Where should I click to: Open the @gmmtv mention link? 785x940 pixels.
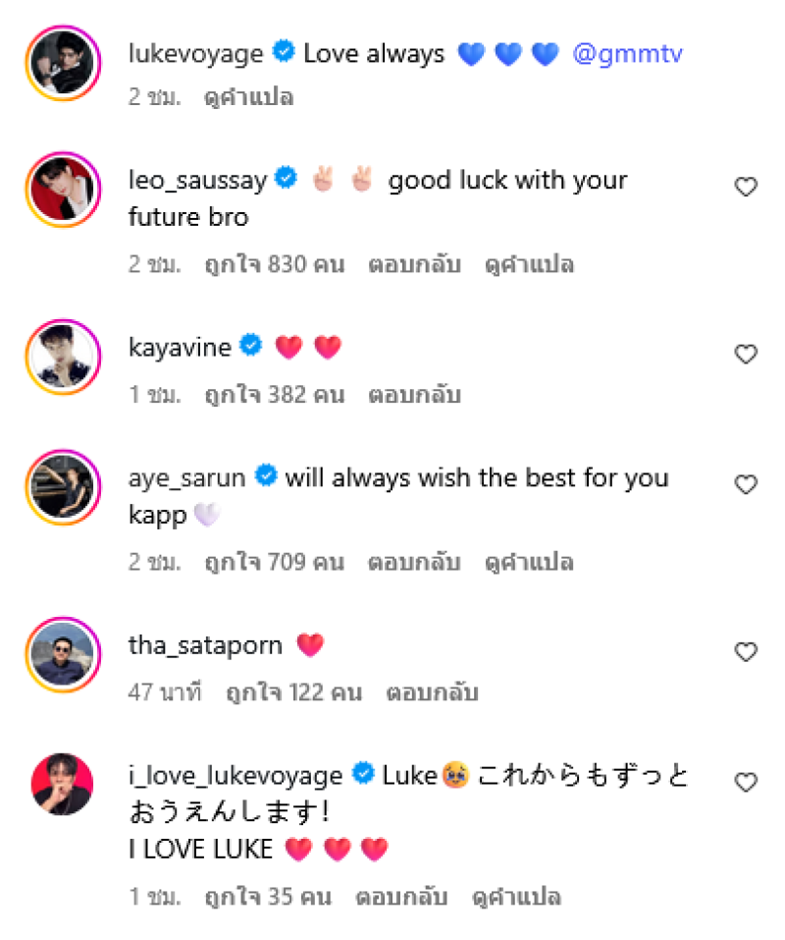pyautogui.click(x=627, y=54)
